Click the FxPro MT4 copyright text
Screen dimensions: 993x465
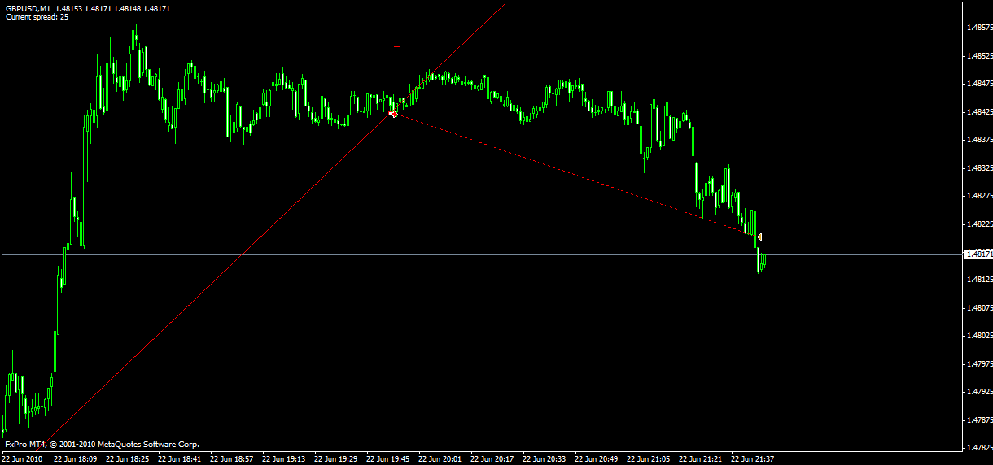(102, 445)
